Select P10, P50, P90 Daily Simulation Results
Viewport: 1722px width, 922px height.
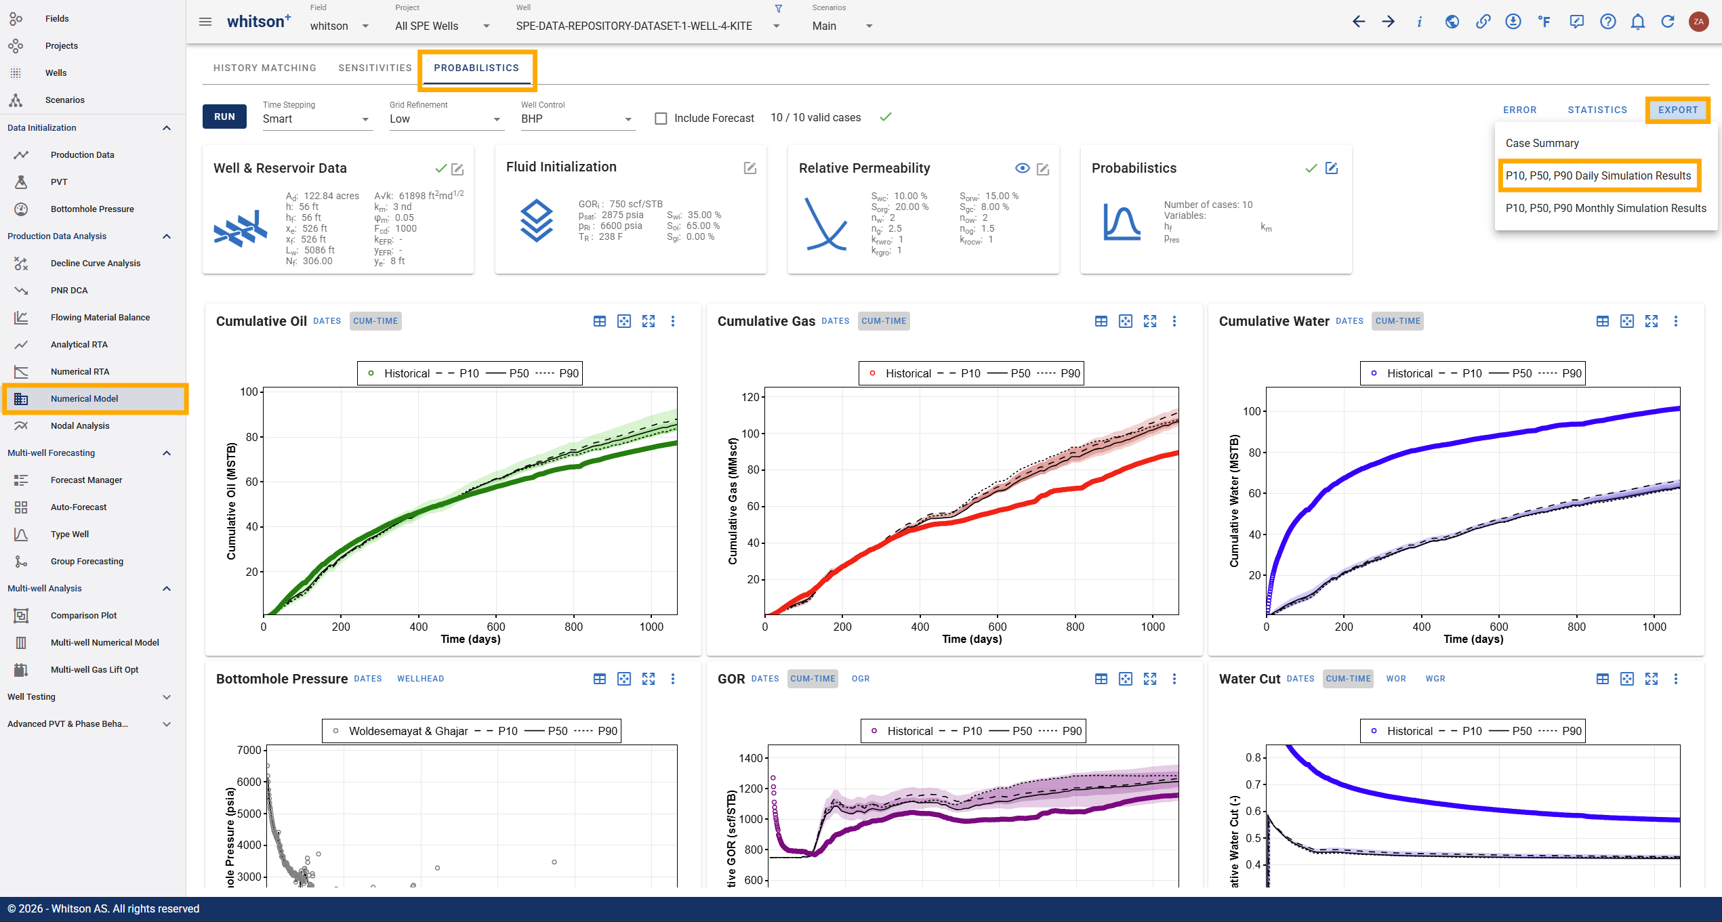[x=1598, y=176]
